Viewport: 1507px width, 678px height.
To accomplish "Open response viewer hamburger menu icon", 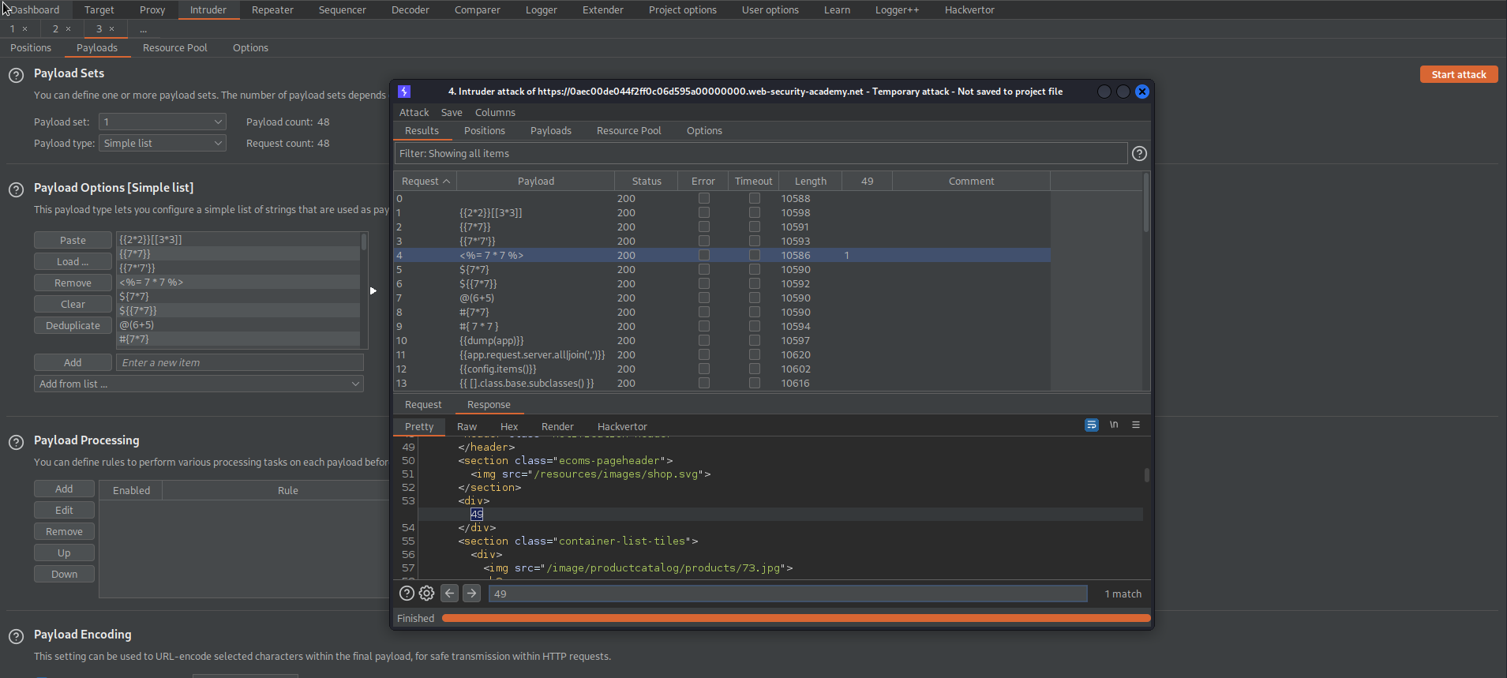I will [1136, 425].
